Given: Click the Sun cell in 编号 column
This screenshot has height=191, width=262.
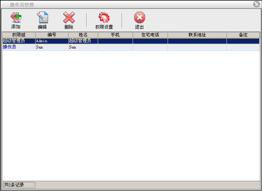Looking at the screenshot, I should (x=52, y=47).
